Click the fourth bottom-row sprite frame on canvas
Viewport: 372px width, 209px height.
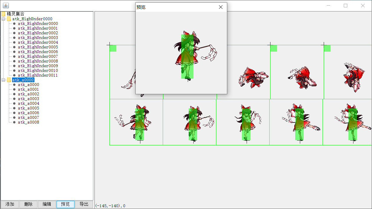pyautogui.click(x=301, y=122)
